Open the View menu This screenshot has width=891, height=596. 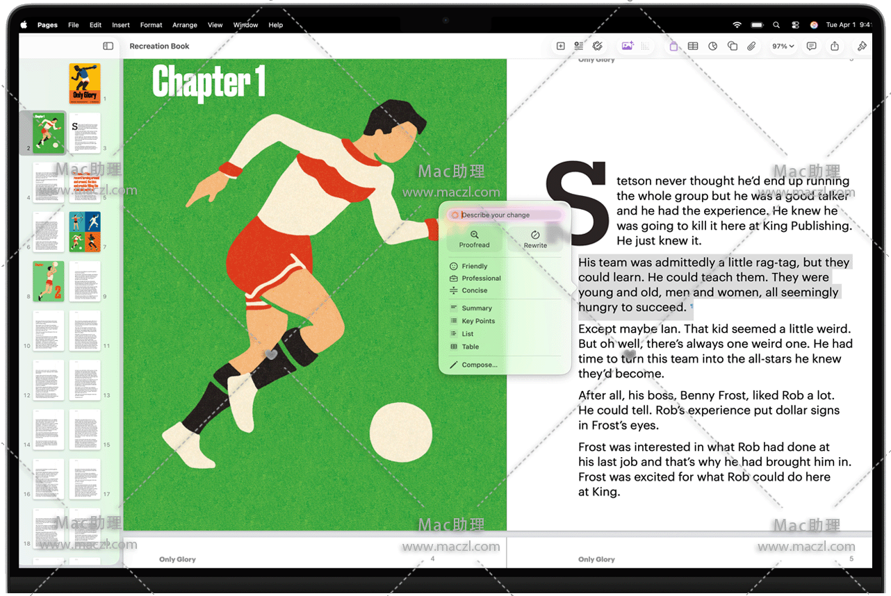[215, 25]
